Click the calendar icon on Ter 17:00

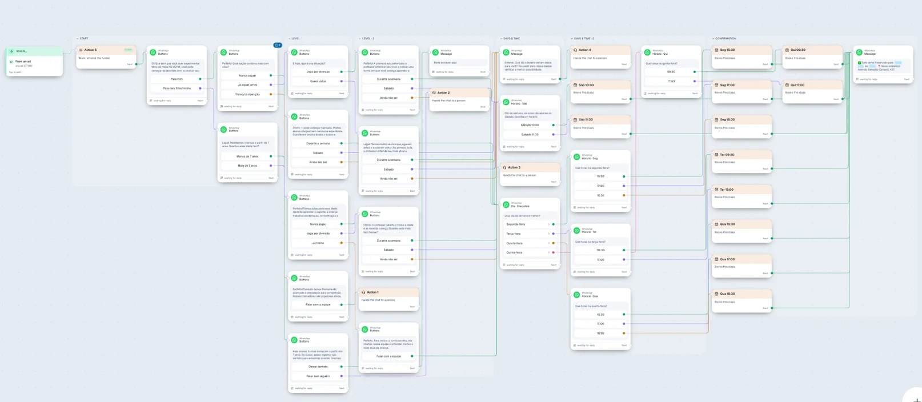click(x=716, y=190)
